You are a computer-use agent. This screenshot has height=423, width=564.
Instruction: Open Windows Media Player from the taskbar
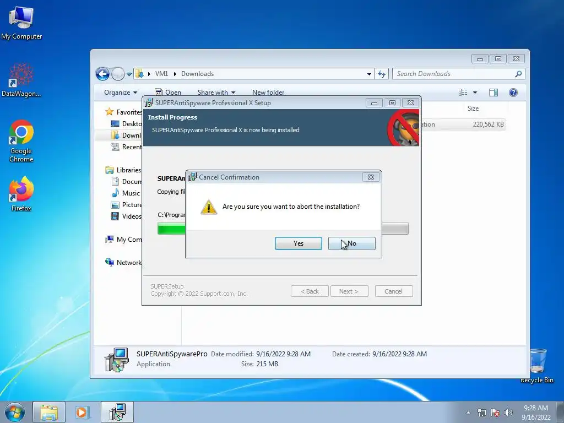click(x=82, y=412)
